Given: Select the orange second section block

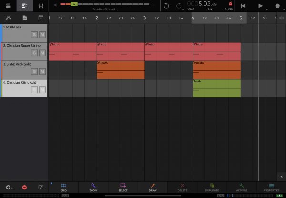Looking at the screenshot, I should [x=68, y=4].
